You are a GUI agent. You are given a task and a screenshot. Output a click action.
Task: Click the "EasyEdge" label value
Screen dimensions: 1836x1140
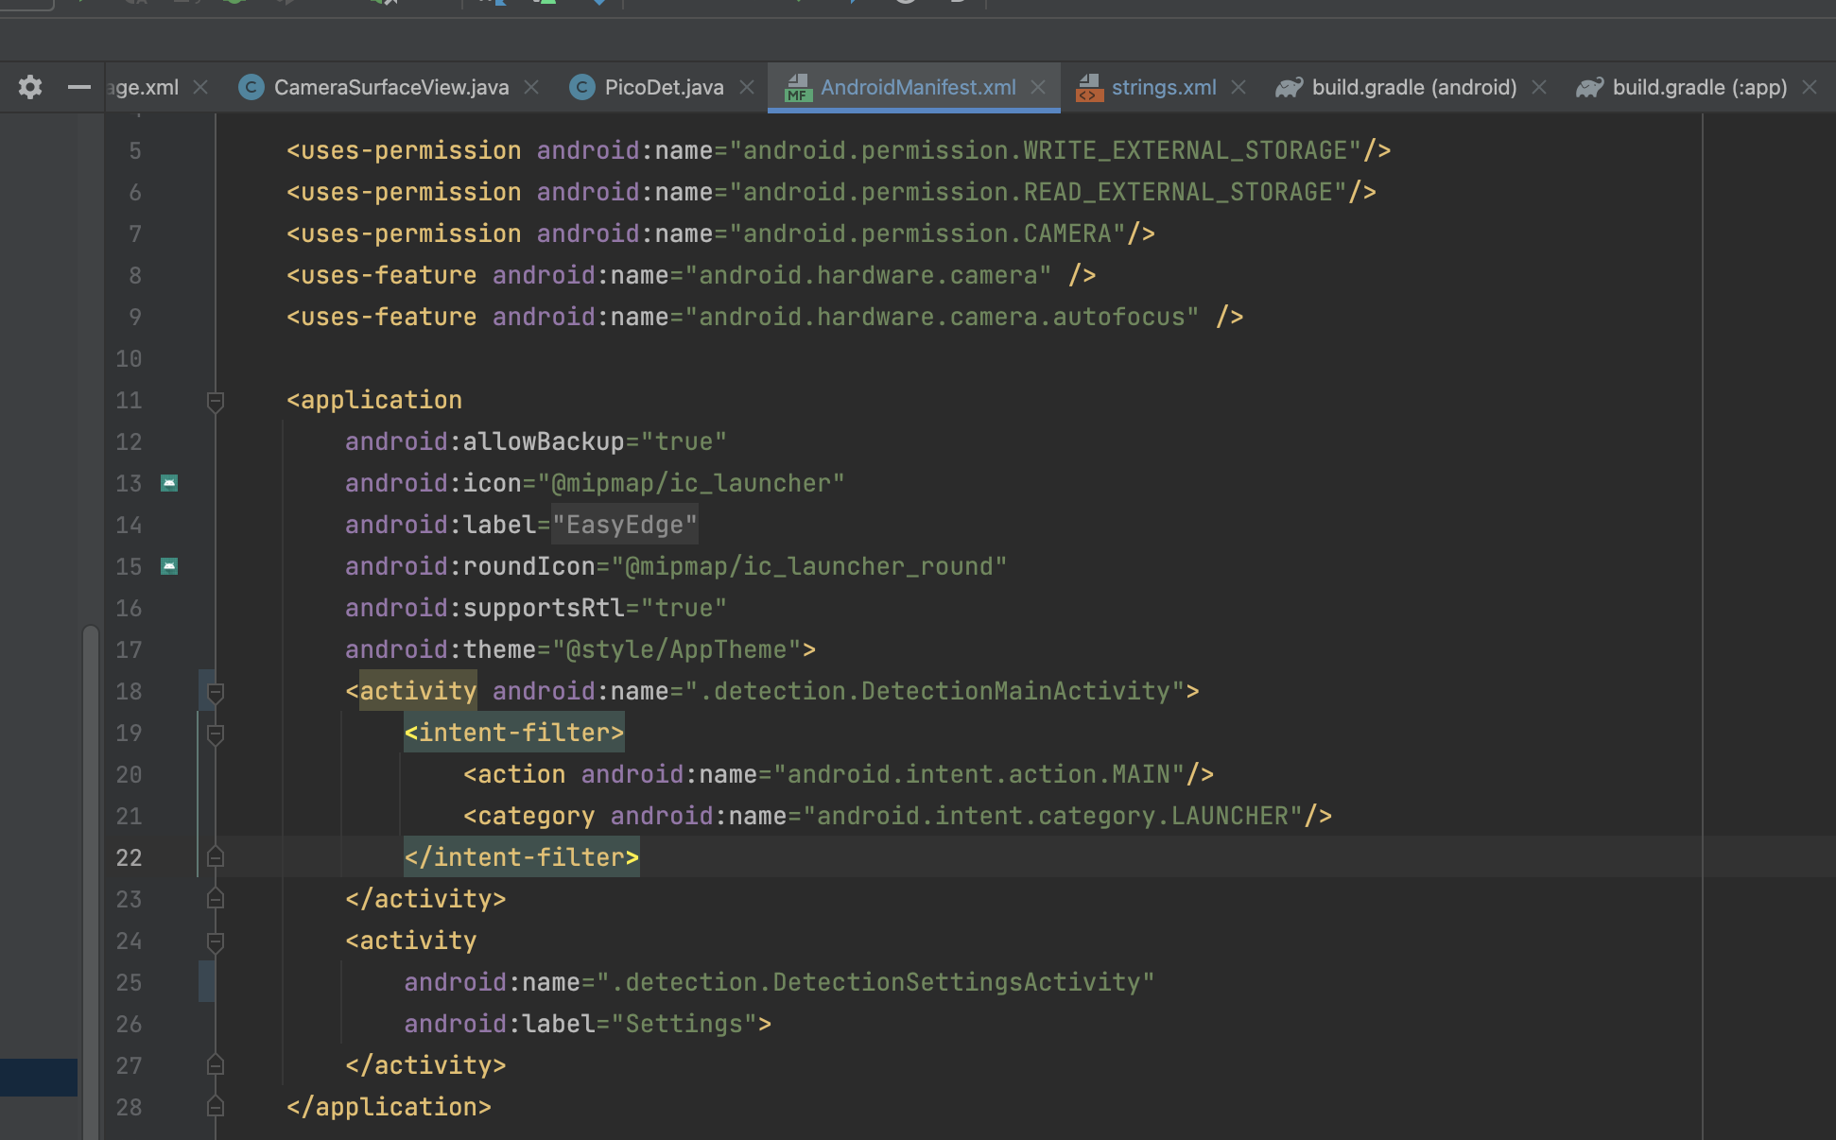click(624, 525)
